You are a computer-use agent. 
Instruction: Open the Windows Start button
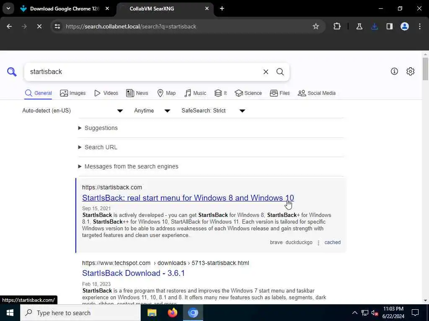(10, 313)
